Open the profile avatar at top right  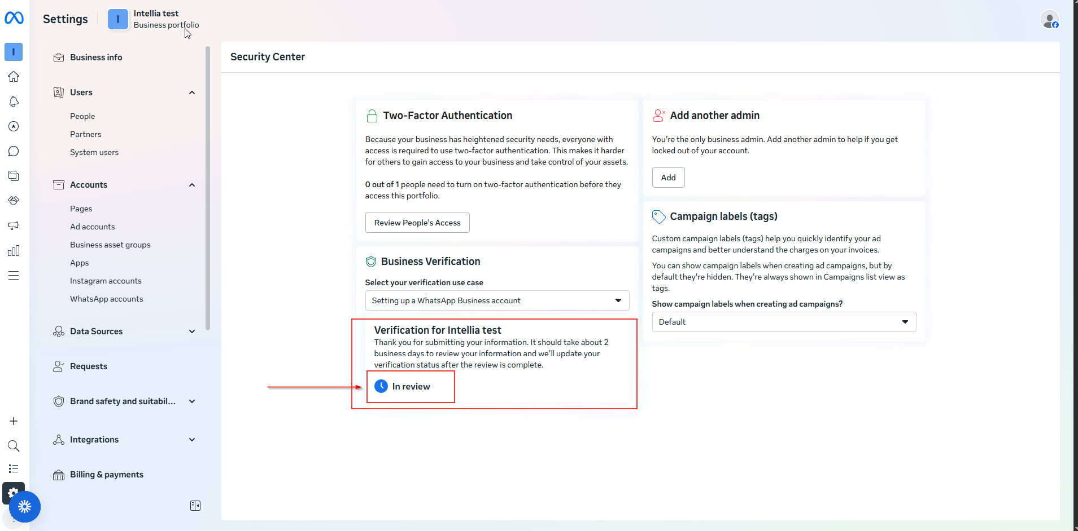click(1050, 20)
